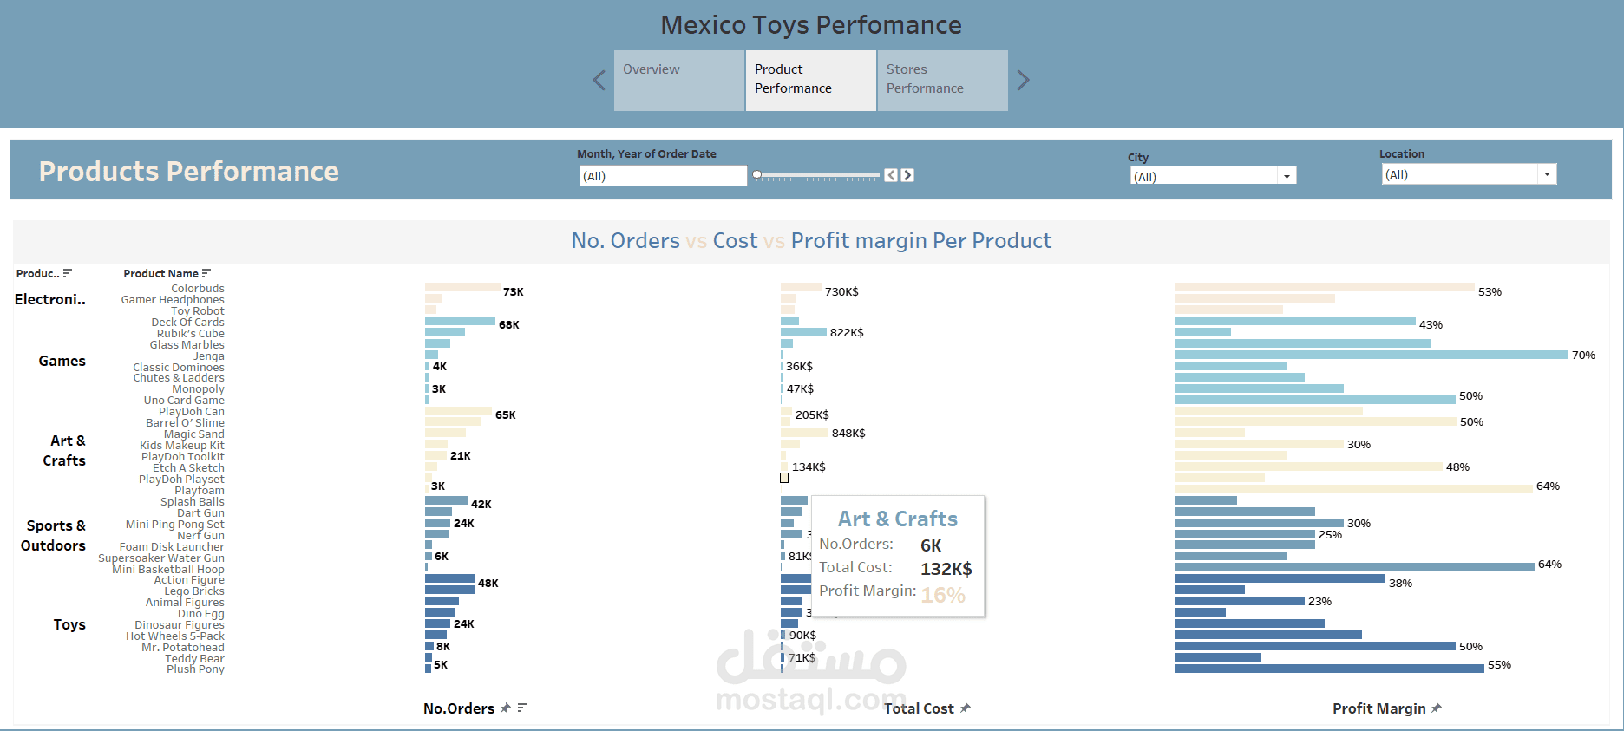This screenshot has width=1624, height=731.
Task: Select the Product Performance tab
Action: pos(811,81)
